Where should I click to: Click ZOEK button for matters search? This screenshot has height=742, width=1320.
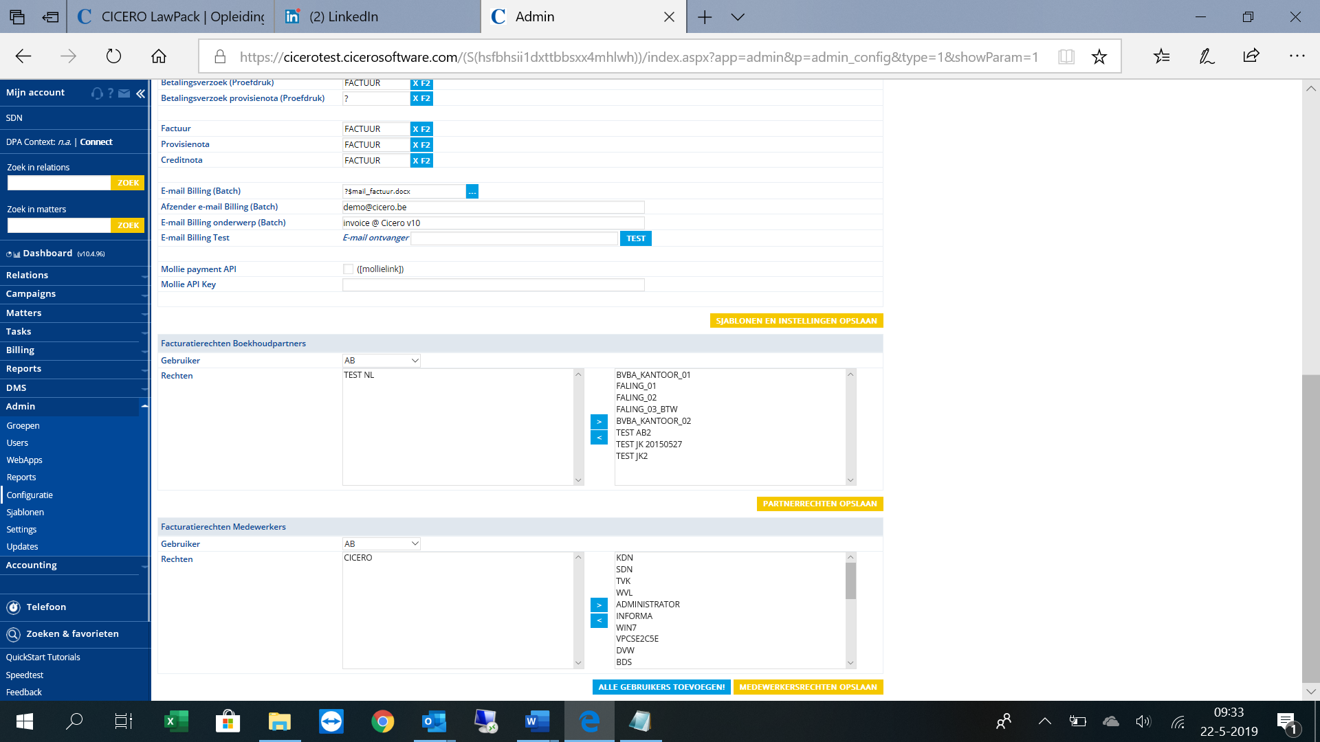coord(128,225)
